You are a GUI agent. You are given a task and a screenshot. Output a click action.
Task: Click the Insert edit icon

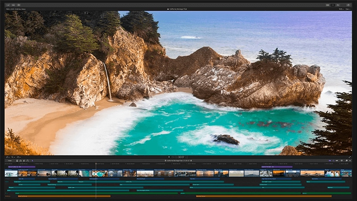(21, 161)
